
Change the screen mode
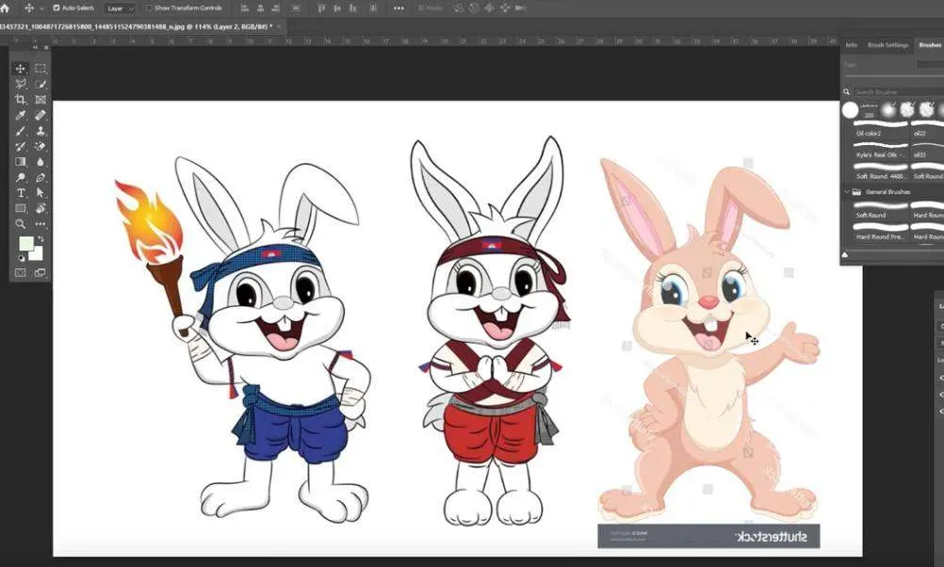(x=41, y=273)
